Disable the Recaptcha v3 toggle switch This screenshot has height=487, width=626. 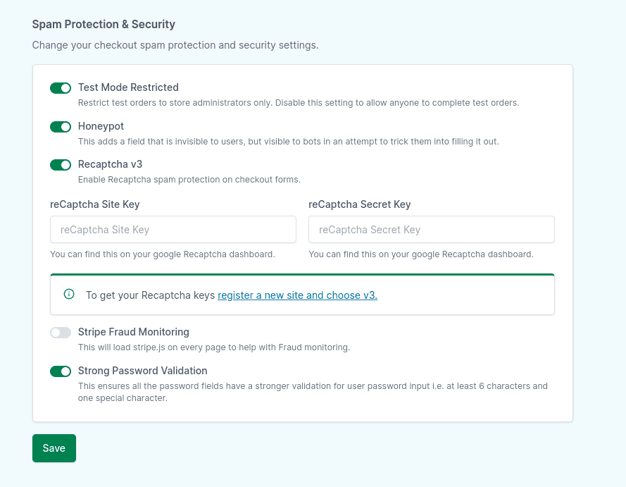(x=61, y=165)
